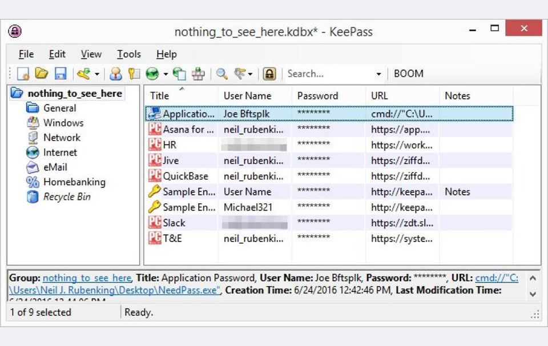The width and height of the screenshot is (548, 346).
Task: Open the Tools menu
Action: tap(129, 54)
